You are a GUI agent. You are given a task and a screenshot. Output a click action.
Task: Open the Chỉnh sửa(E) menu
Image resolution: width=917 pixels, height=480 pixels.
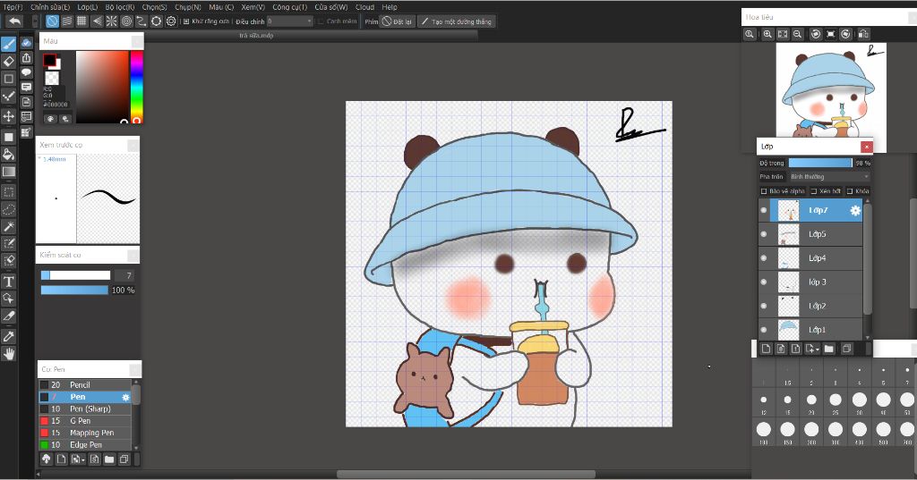tap(50, 7)
